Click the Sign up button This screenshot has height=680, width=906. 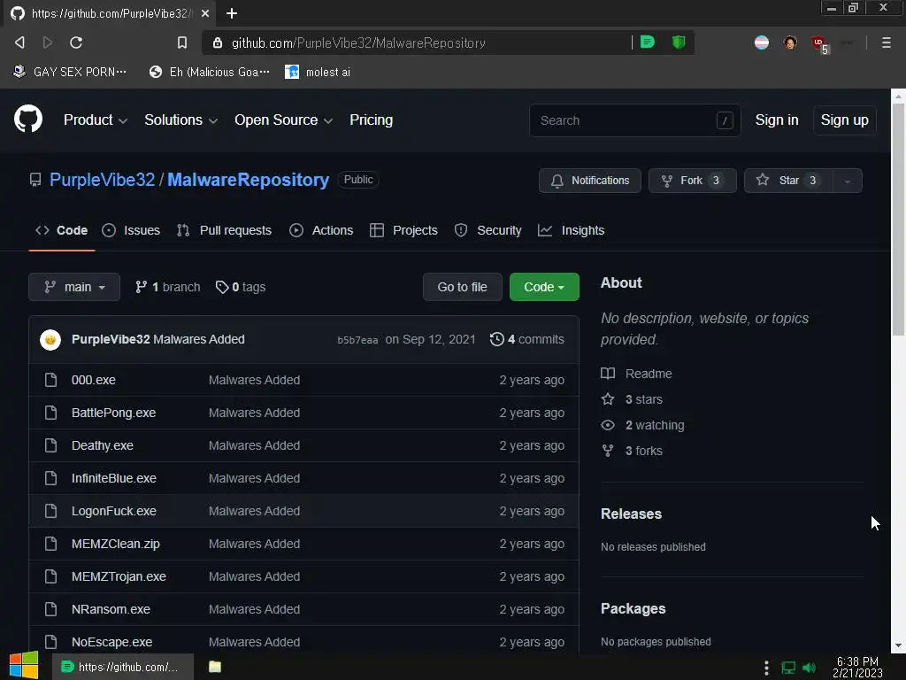pos(844,120)
